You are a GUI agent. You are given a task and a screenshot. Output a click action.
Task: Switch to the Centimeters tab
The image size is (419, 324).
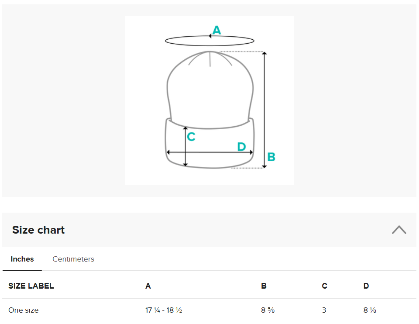tap(73, 259)
